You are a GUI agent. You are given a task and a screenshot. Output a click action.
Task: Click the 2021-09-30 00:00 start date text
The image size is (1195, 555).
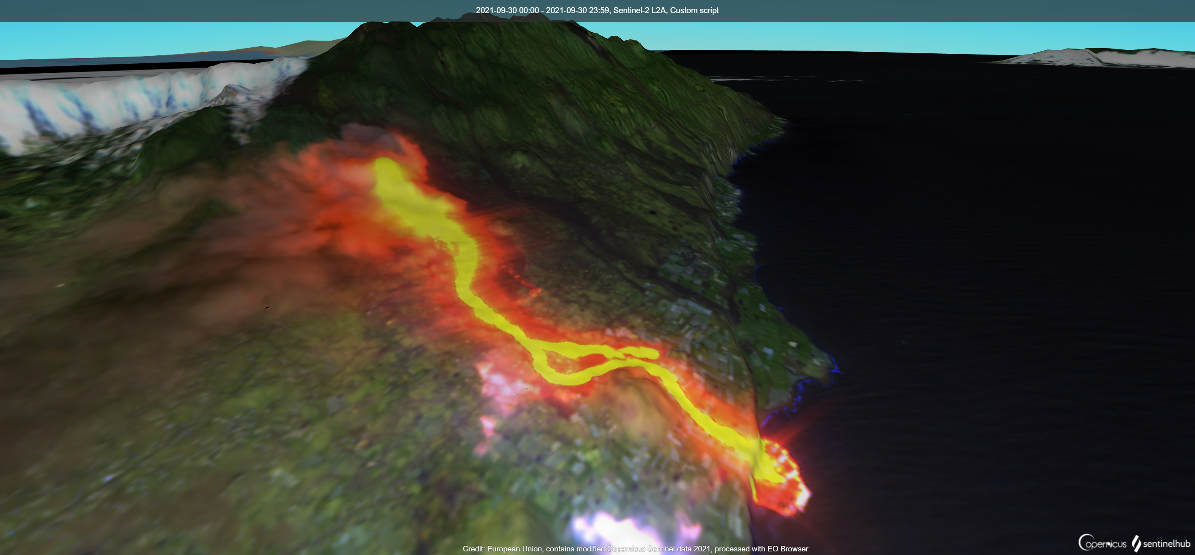coord(507,10)
